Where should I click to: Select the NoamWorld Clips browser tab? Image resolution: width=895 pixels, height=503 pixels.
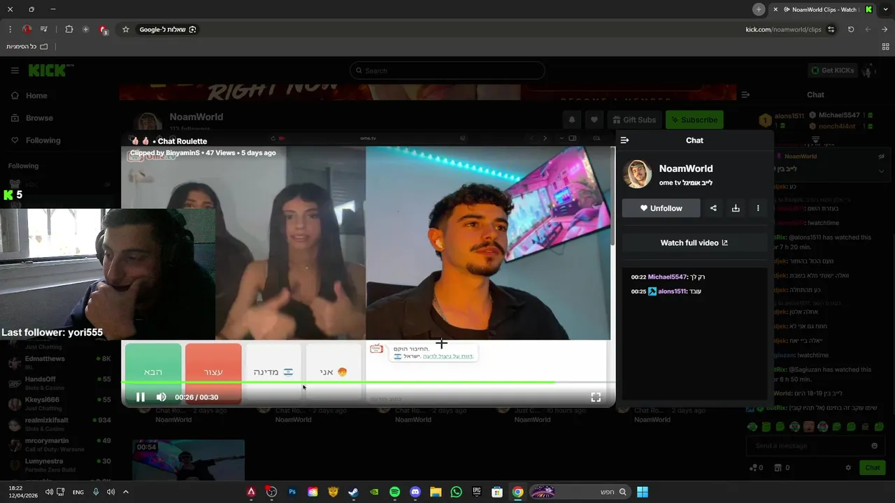[823, 9]
